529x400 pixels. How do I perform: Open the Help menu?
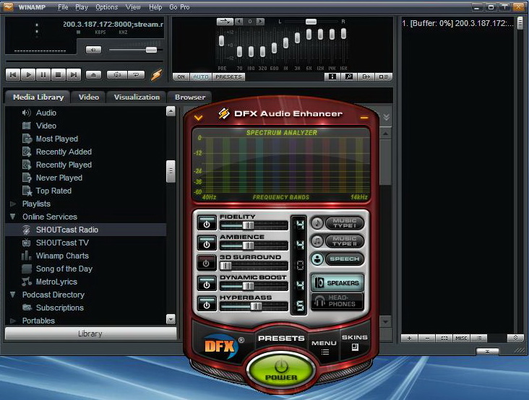click(x=155, y=7)
